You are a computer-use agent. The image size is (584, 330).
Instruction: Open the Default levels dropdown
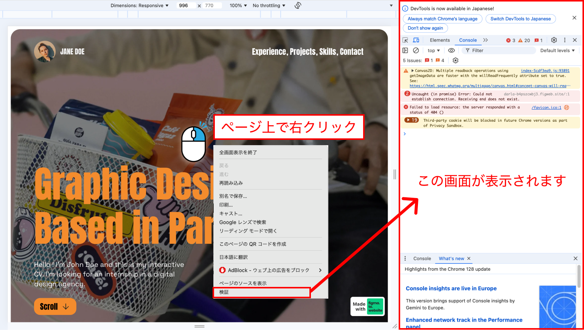557,51
